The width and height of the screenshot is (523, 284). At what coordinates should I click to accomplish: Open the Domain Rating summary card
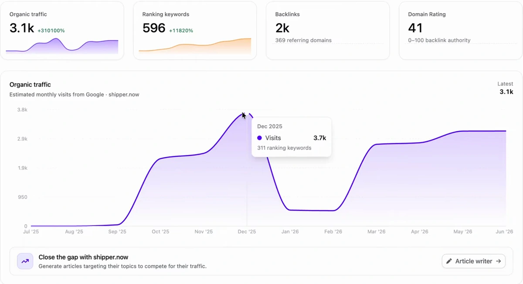[461, 31]
